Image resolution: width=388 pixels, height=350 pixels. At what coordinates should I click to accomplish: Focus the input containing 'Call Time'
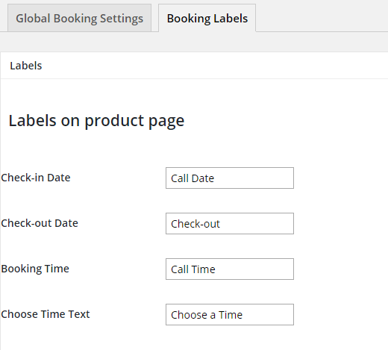(x=230, y=269)
